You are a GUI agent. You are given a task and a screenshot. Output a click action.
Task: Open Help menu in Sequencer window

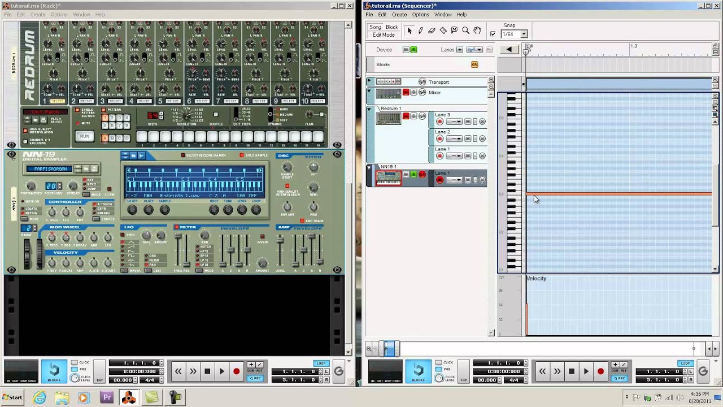461,15
